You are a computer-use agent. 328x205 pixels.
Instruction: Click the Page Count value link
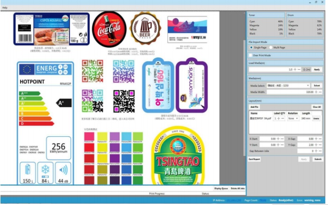tap(262, 200)
